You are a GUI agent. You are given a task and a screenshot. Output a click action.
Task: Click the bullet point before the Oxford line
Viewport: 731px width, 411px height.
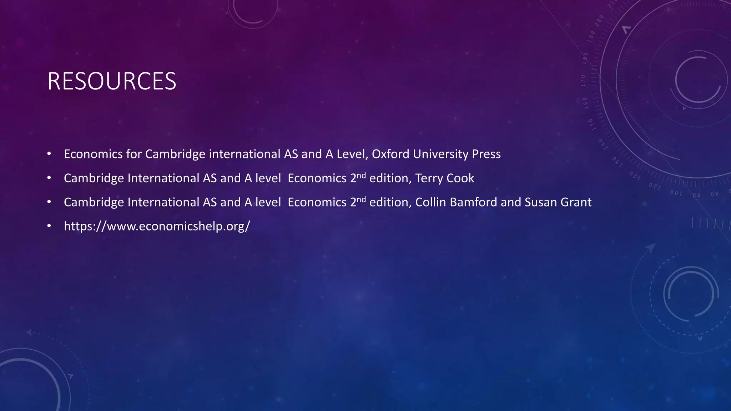point(49,154)
